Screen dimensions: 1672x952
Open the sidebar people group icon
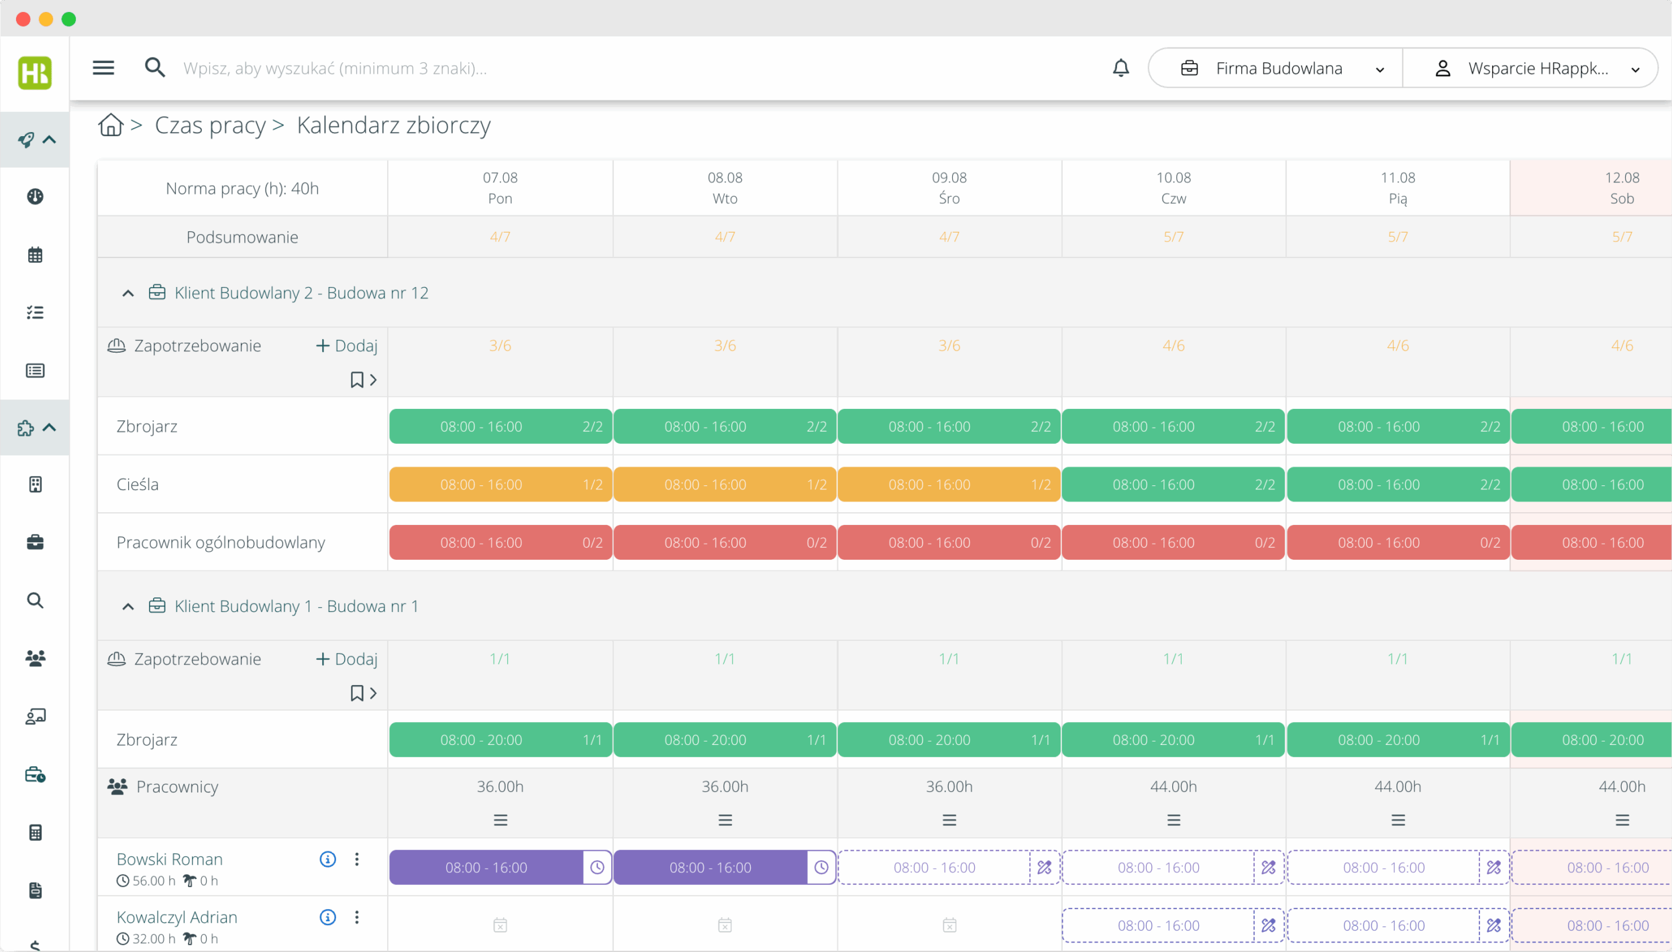click(35, 658)
